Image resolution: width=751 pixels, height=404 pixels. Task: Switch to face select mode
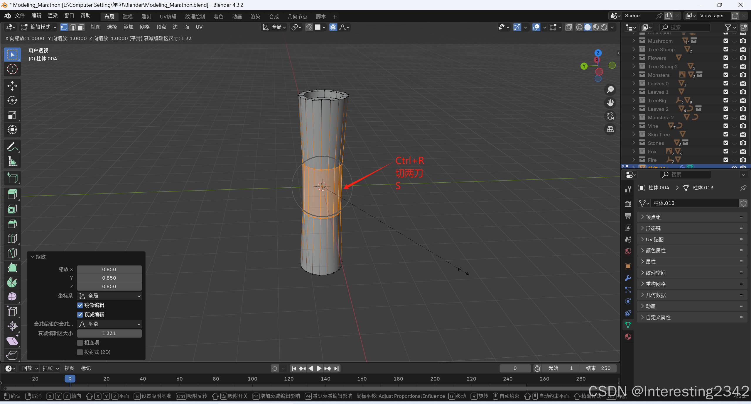81,27
